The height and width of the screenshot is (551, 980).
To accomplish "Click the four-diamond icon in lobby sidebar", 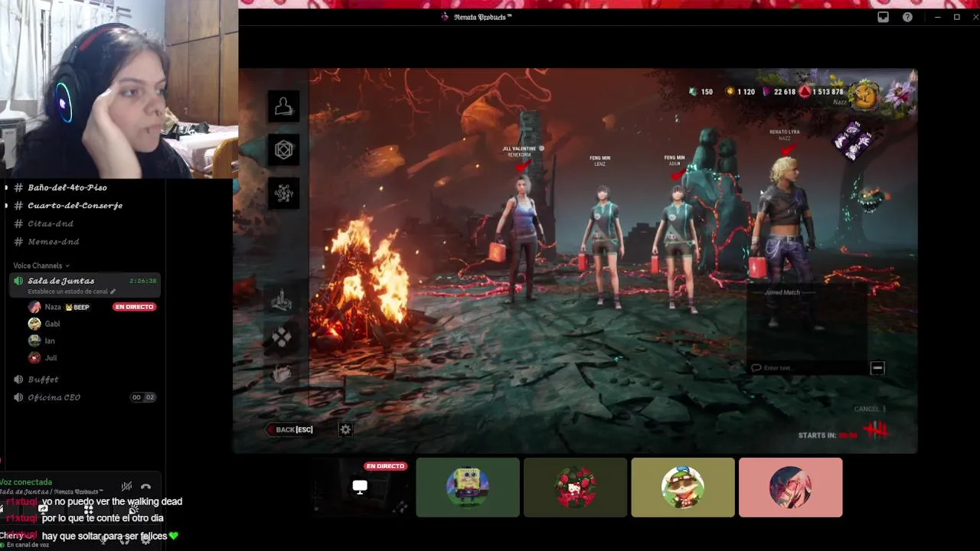I will [282, 337].
